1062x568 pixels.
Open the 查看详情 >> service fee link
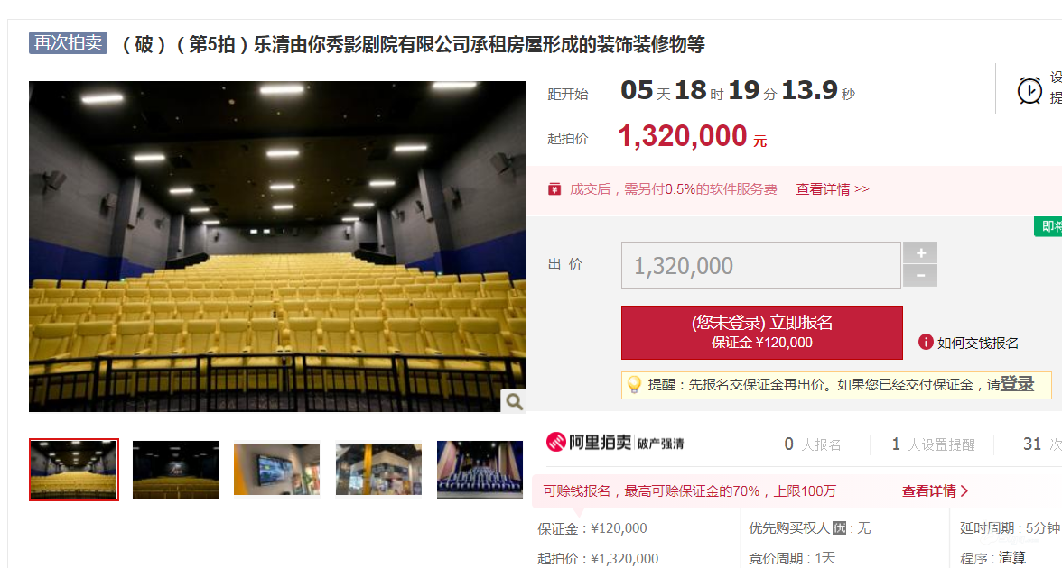[x=833, y=189]
